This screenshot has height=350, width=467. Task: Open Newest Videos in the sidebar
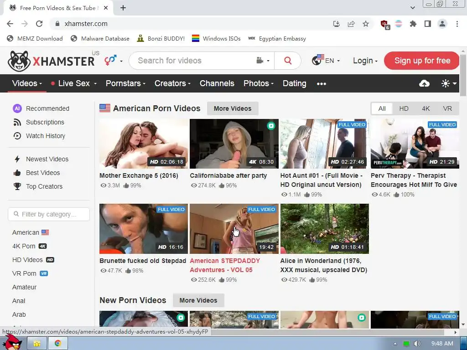[41, 159]
